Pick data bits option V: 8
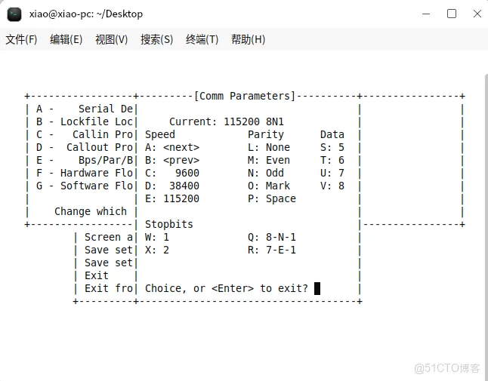This screenshot has width=488, height=381. [332, 186]
